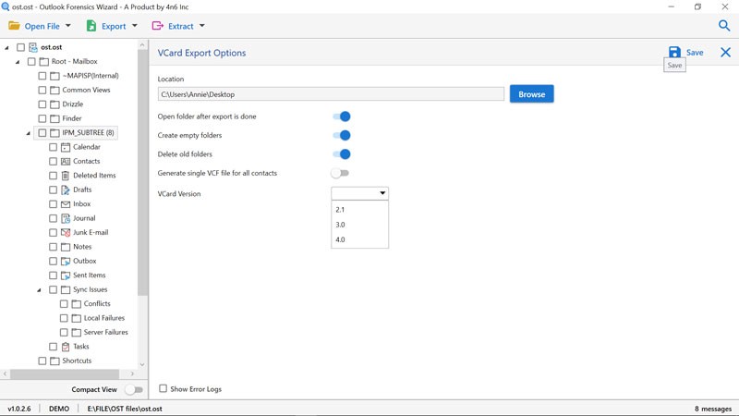Open the VCard Version dropdown

tap(359, 193)
